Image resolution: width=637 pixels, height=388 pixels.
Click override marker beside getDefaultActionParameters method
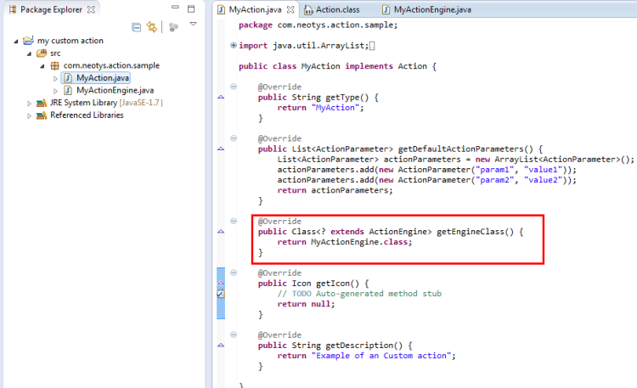[221, 149]
